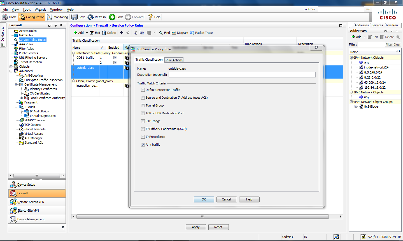
Task: Show the rule Diagram
Action: [180, 33]
